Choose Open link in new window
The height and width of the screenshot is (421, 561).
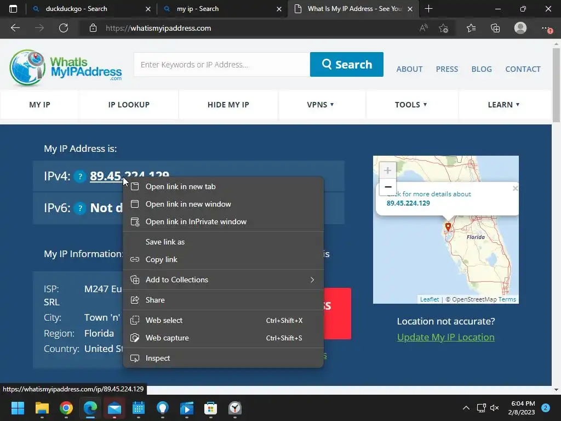pyautogui.click(x=224, y=204)
